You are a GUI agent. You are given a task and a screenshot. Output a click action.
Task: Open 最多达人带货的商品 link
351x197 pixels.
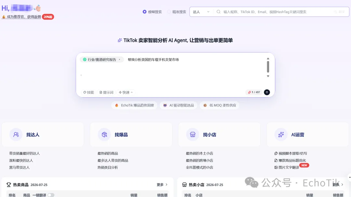[113, 160]
